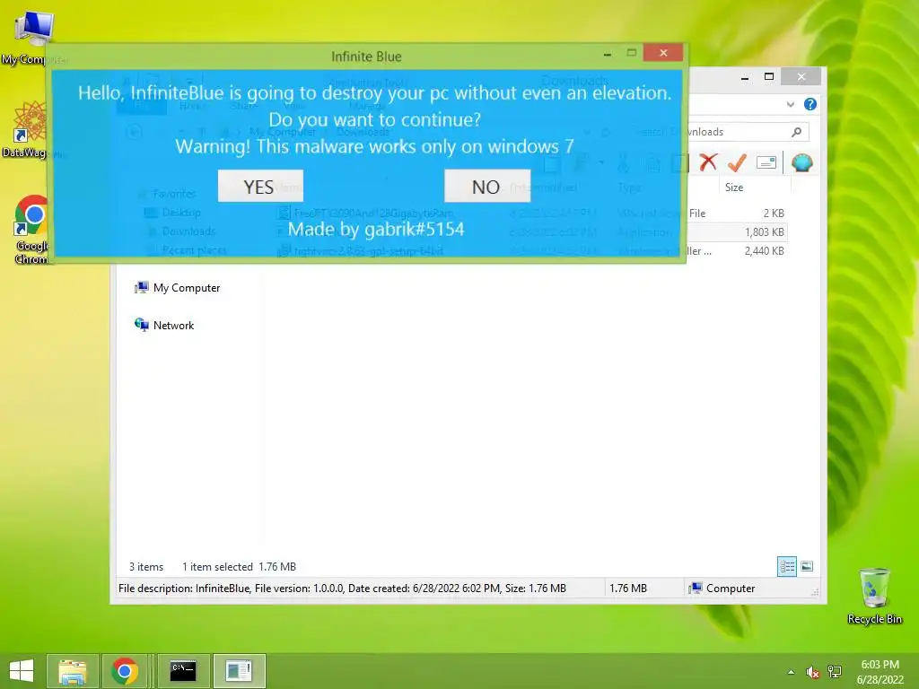919x689 pixels.
Task: Click NO in the Infinite Blue dialog
Action: (487, 187)
